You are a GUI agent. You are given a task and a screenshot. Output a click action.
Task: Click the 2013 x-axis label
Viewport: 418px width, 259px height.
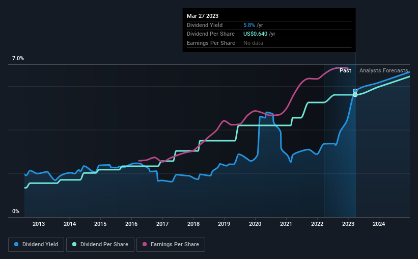(39, 224)
